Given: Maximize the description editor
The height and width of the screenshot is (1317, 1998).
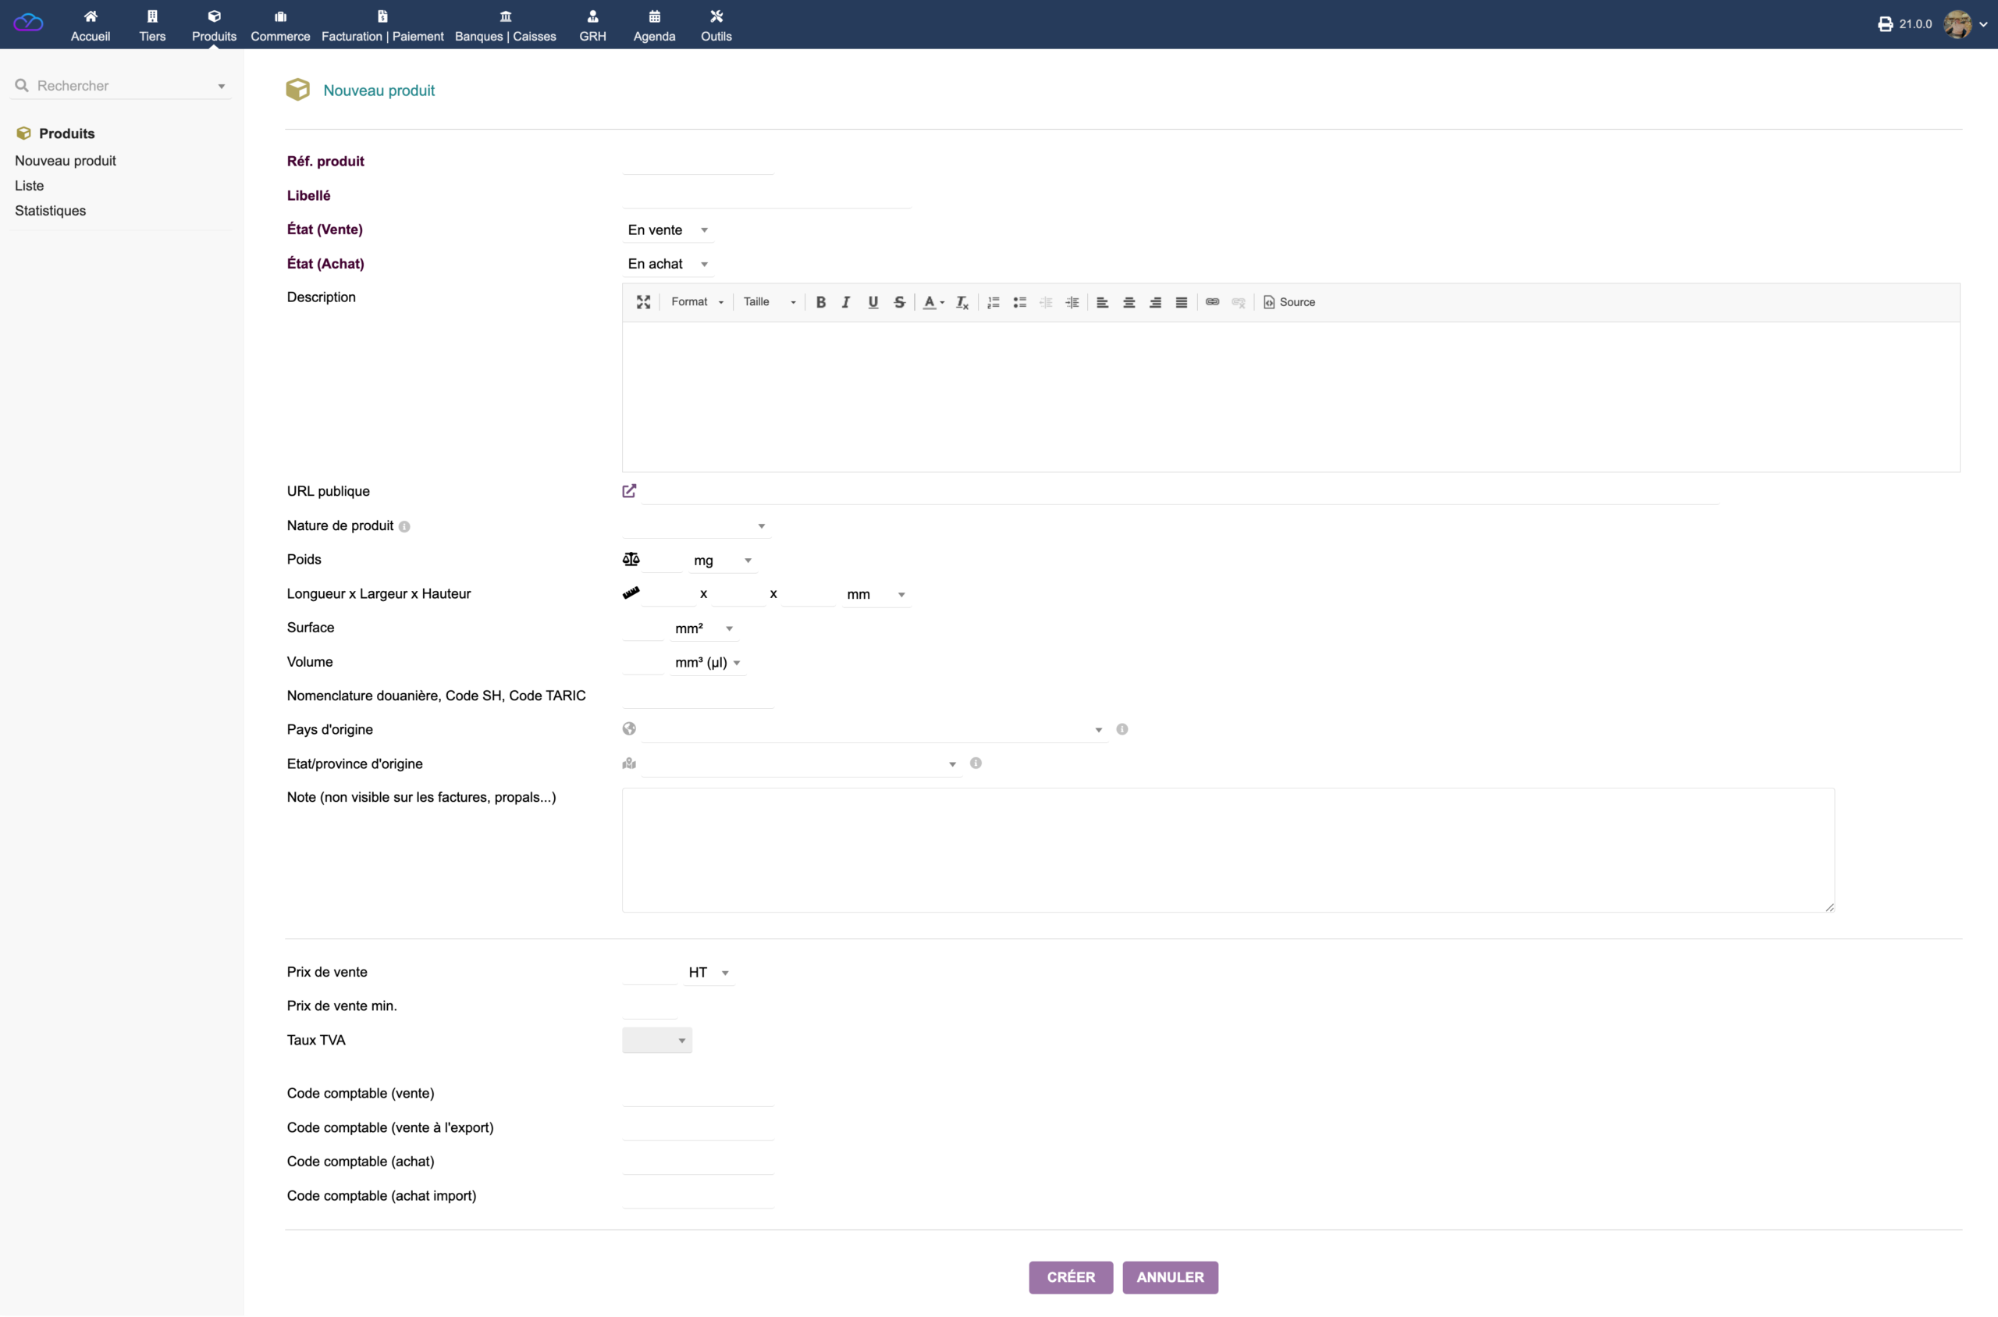Looking at the screenshot, I should [643, 302].
